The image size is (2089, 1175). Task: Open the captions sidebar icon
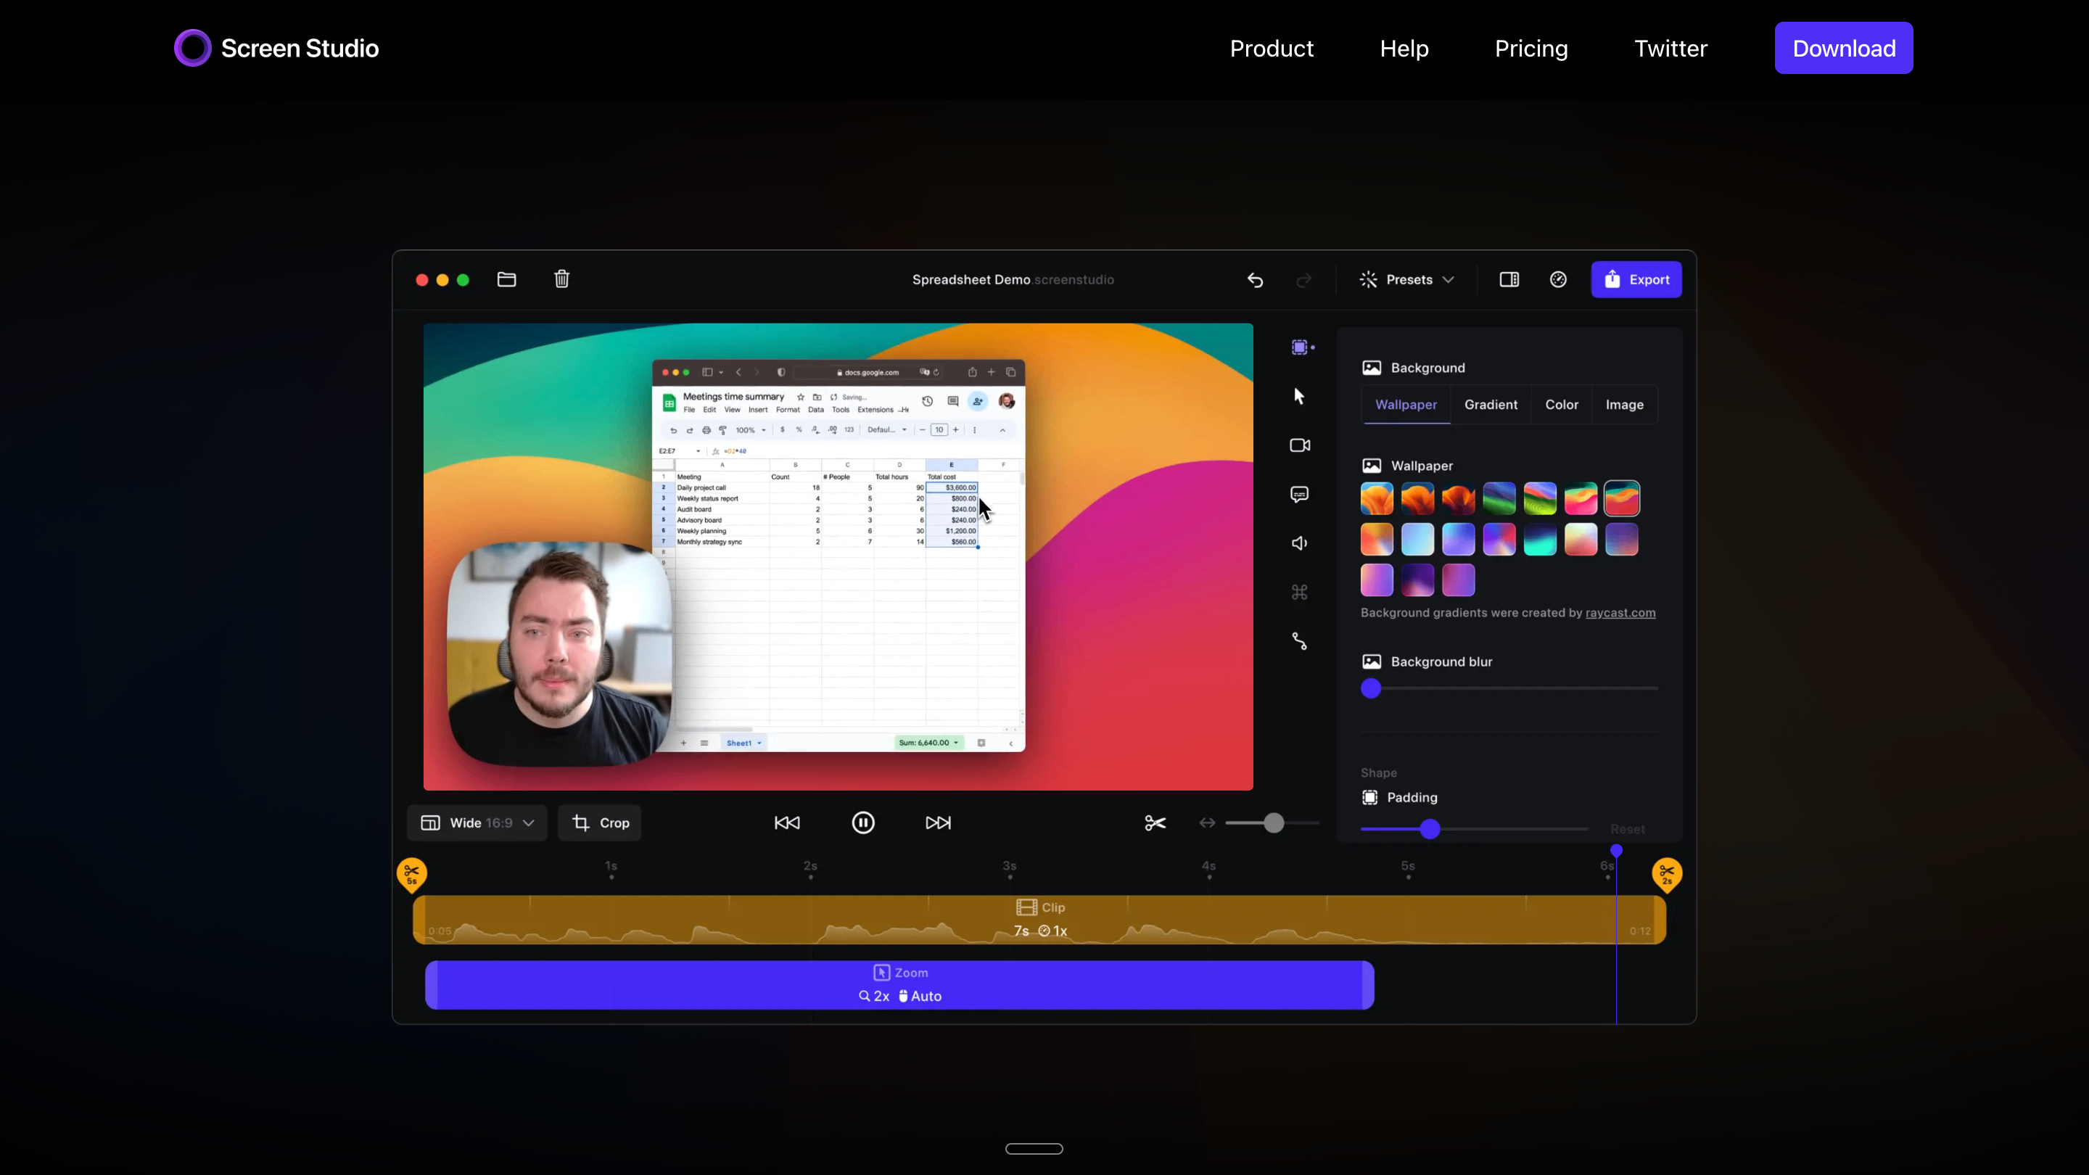point(1299,495)
